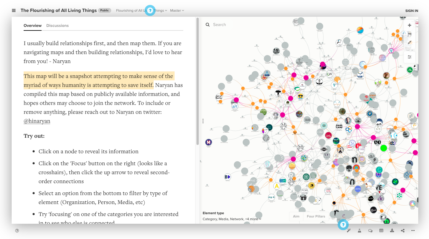Switch to the Discussions tab
The width and height of the screenshot is (429, 239).
point(57,26)
